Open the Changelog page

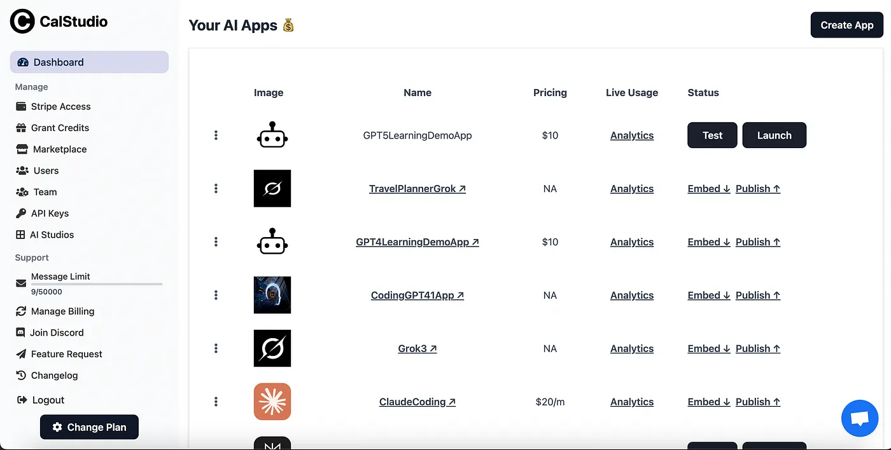55,375
